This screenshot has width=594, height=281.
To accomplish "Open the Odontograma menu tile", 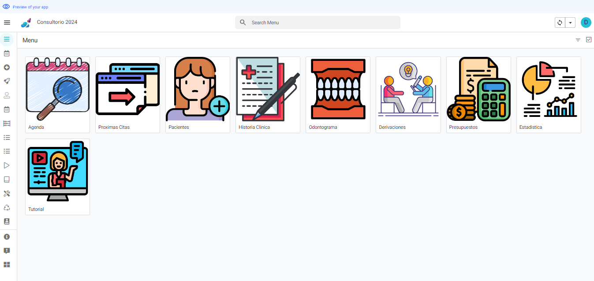I will coord(338,94).
